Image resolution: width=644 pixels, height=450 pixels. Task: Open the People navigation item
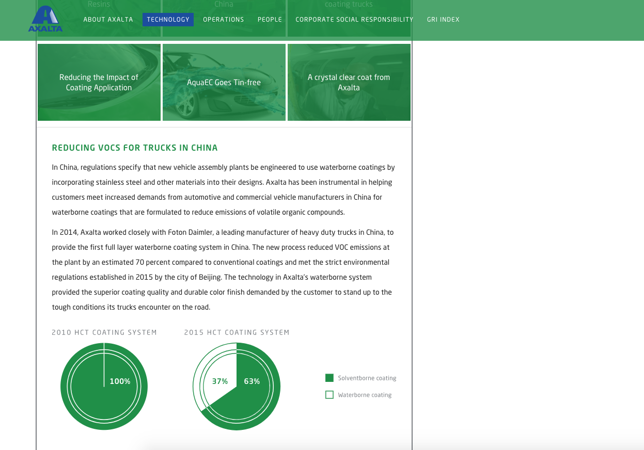click(x=270, y=20)
